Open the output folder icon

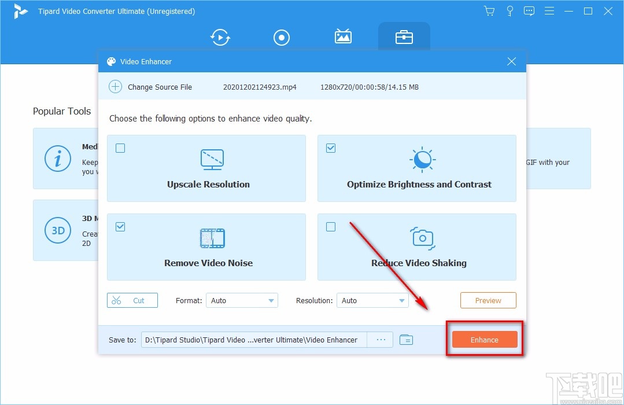click(x=406, y=340)
